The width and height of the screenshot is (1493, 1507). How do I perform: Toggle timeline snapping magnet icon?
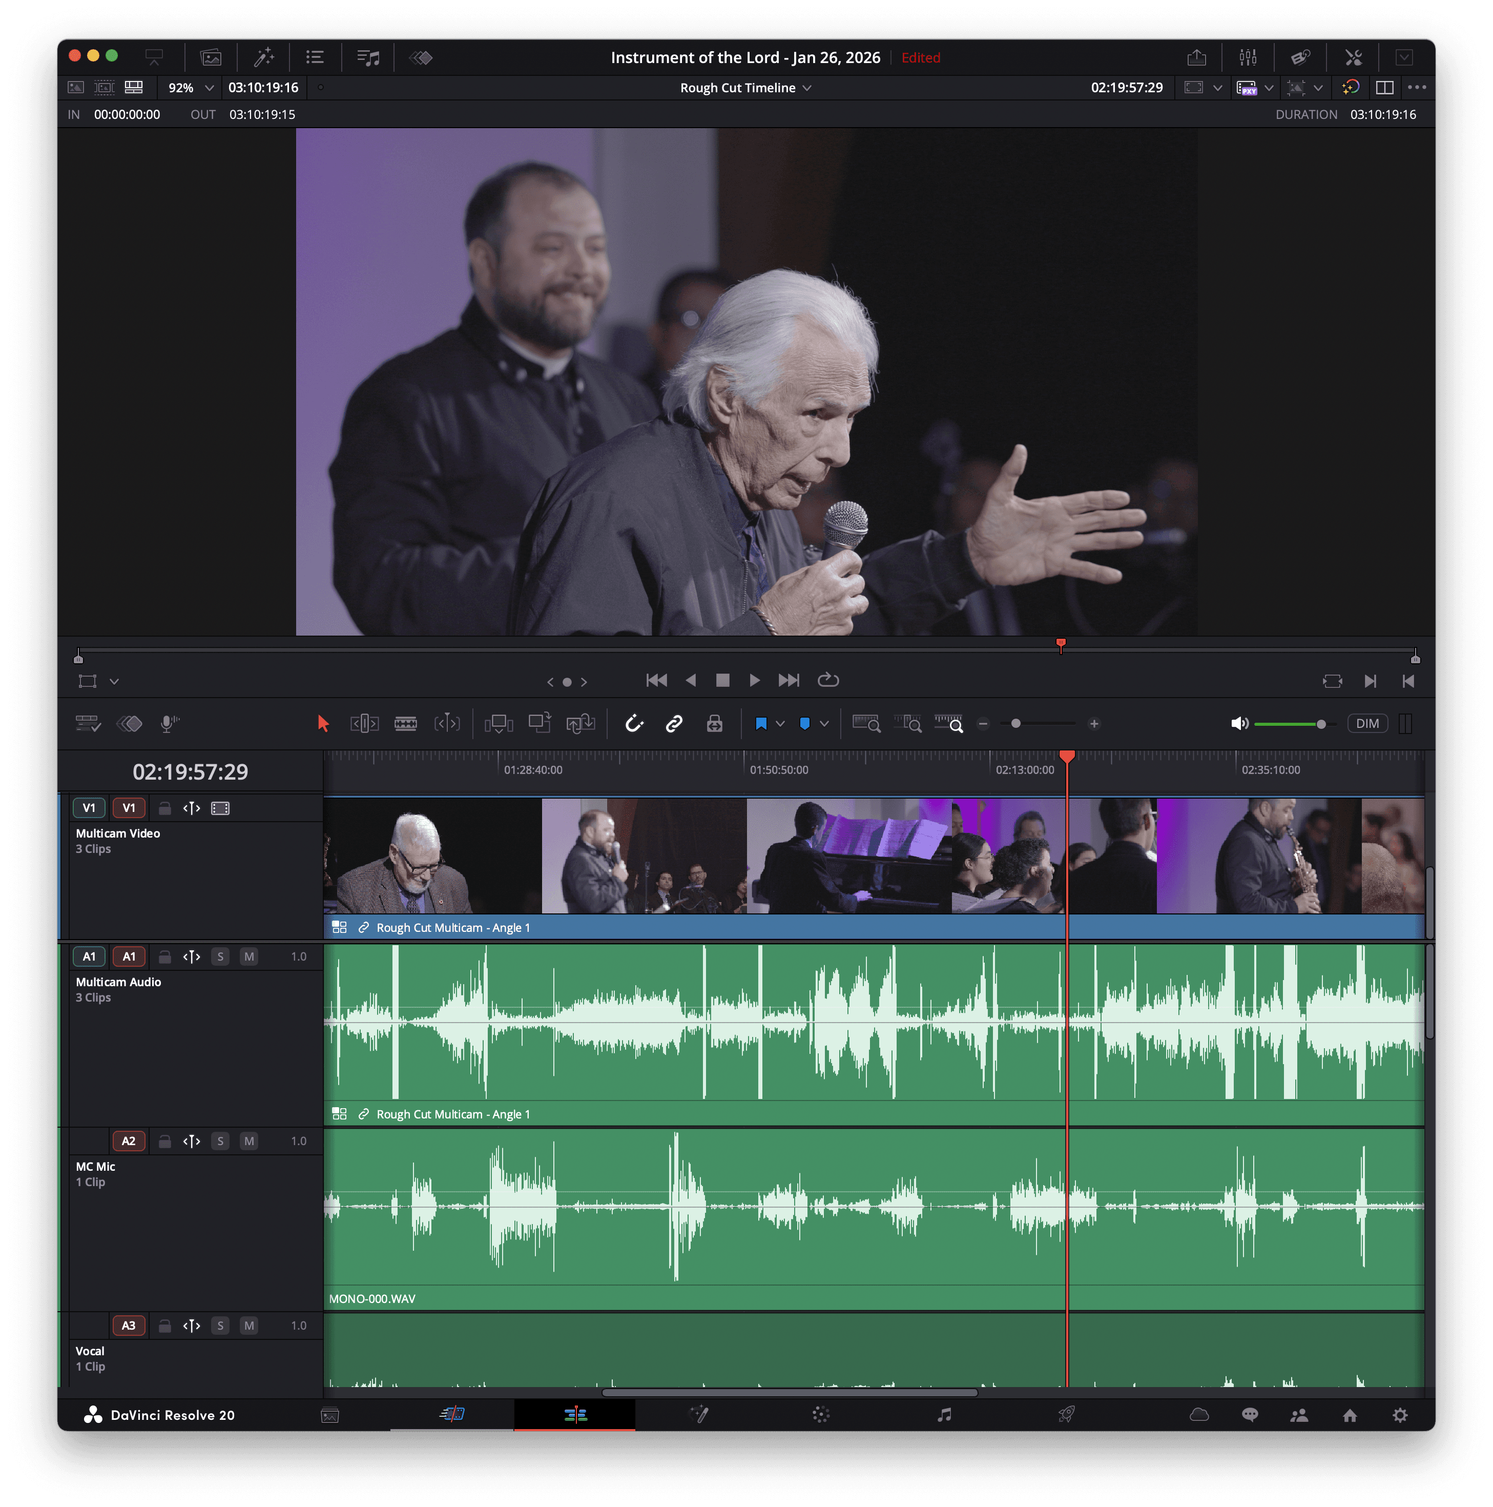coord(634,724)
